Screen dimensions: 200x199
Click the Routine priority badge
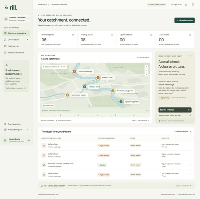click(x=102, y=165)
